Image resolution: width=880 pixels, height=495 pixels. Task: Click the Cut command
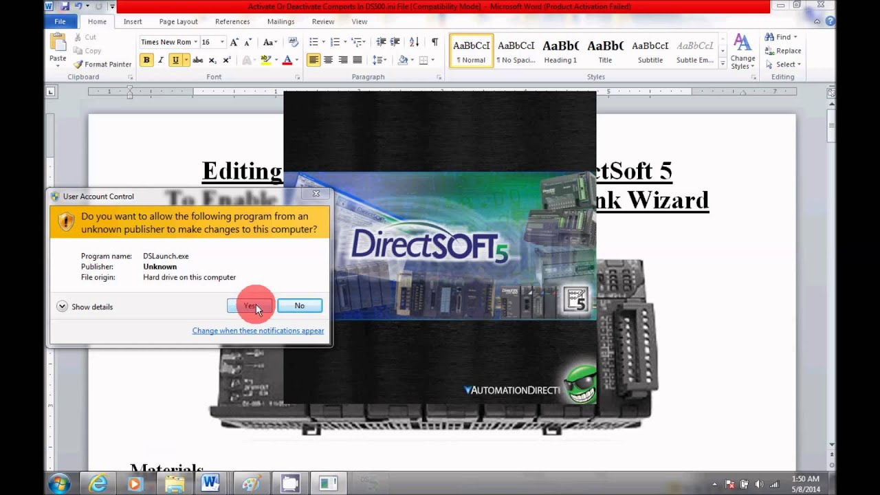coord(85,37)
